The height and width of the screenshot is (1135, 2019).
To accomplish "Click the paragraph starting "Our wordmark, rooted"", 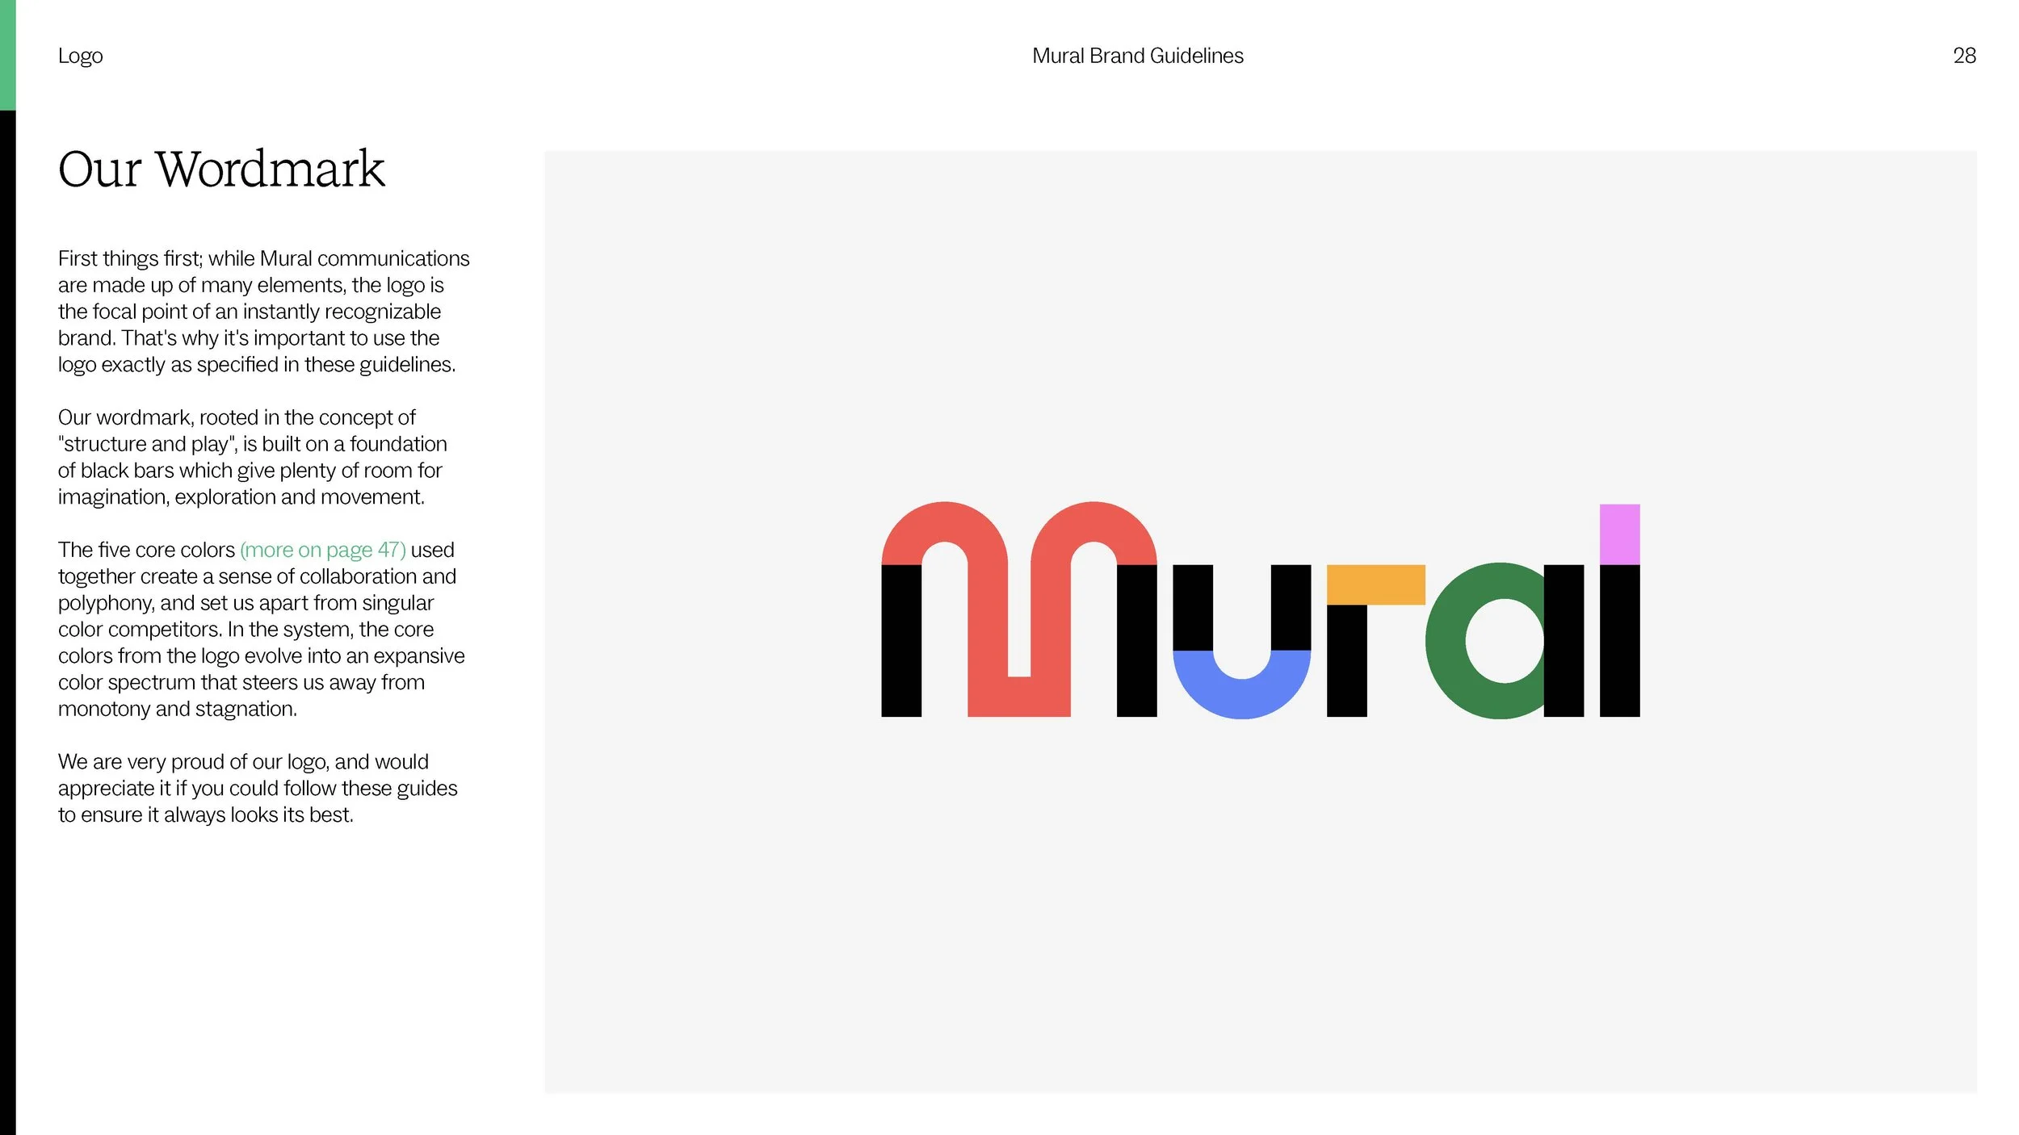I will coord(252,458).
